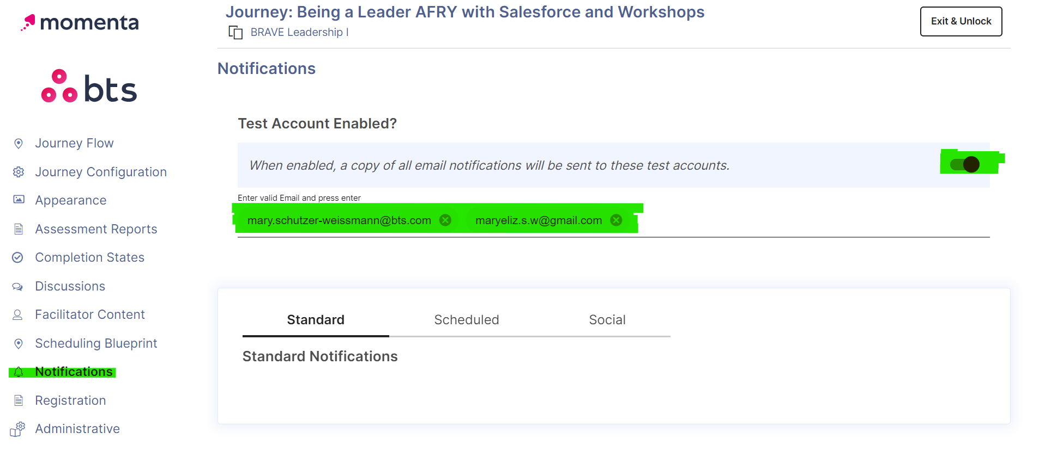Click the Completion States checkmark icon
Image resolution: width=1039 pixels, height=457 pixels.
(17, 257)
